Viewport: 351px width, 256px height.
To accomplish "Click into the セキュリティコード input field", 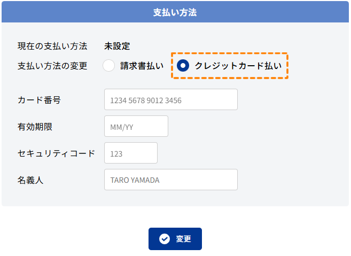I will (130, 153).
